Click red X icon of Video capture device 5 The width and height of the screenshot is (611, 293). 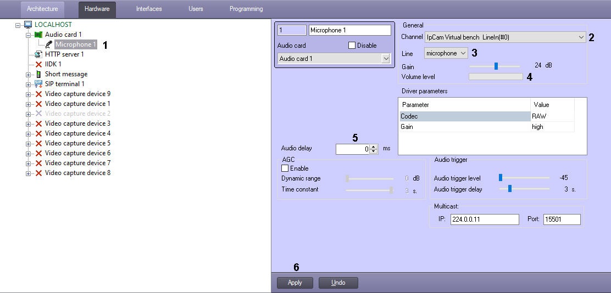click(38, 144)
